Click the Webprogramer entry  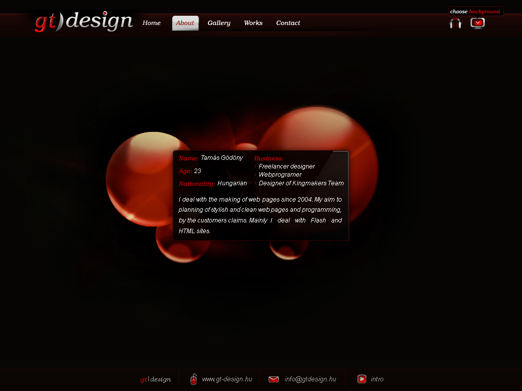(x=280, y=175)
